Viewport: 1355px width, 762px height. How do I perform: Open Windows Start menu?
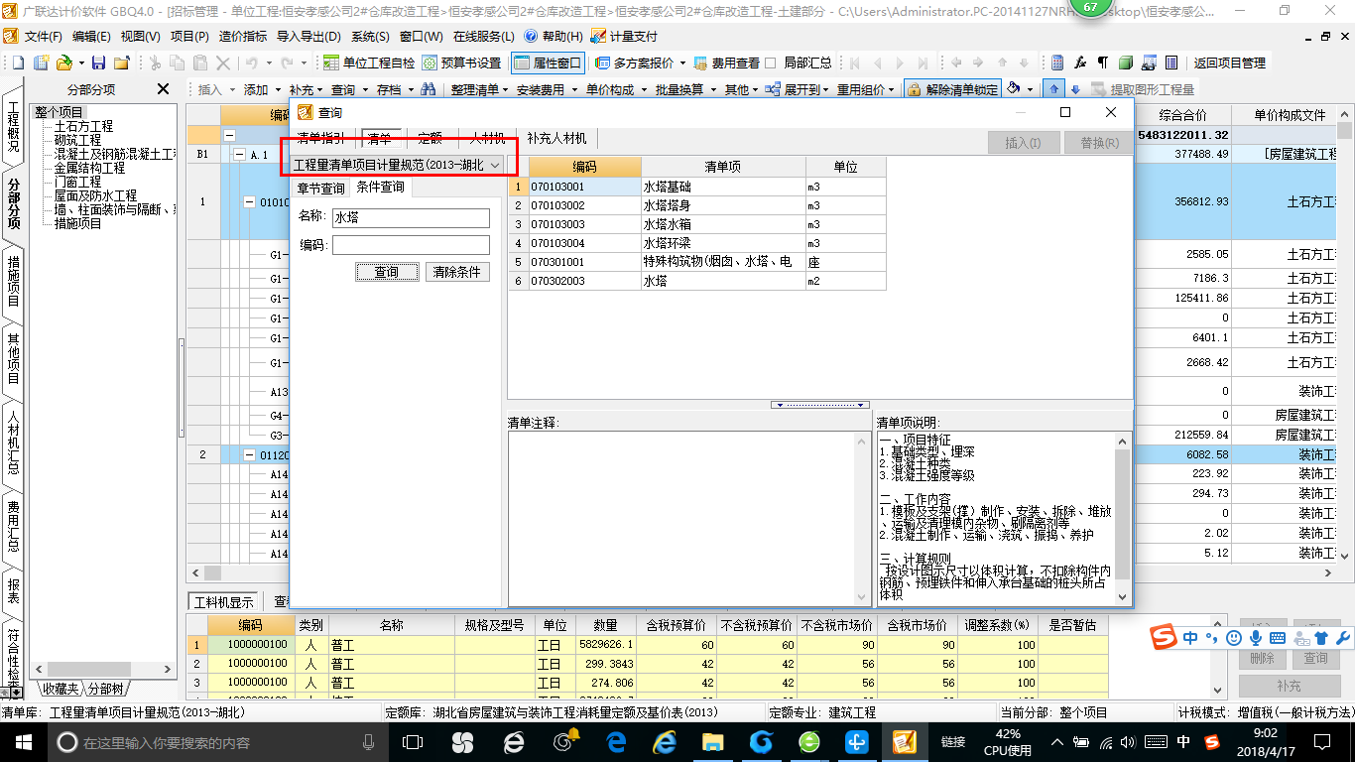23,741
